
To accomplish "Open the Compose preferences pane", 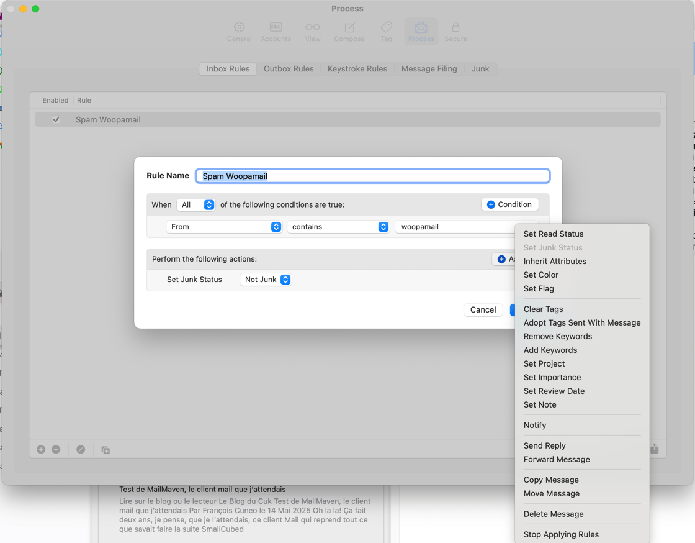I will [349, 32].
